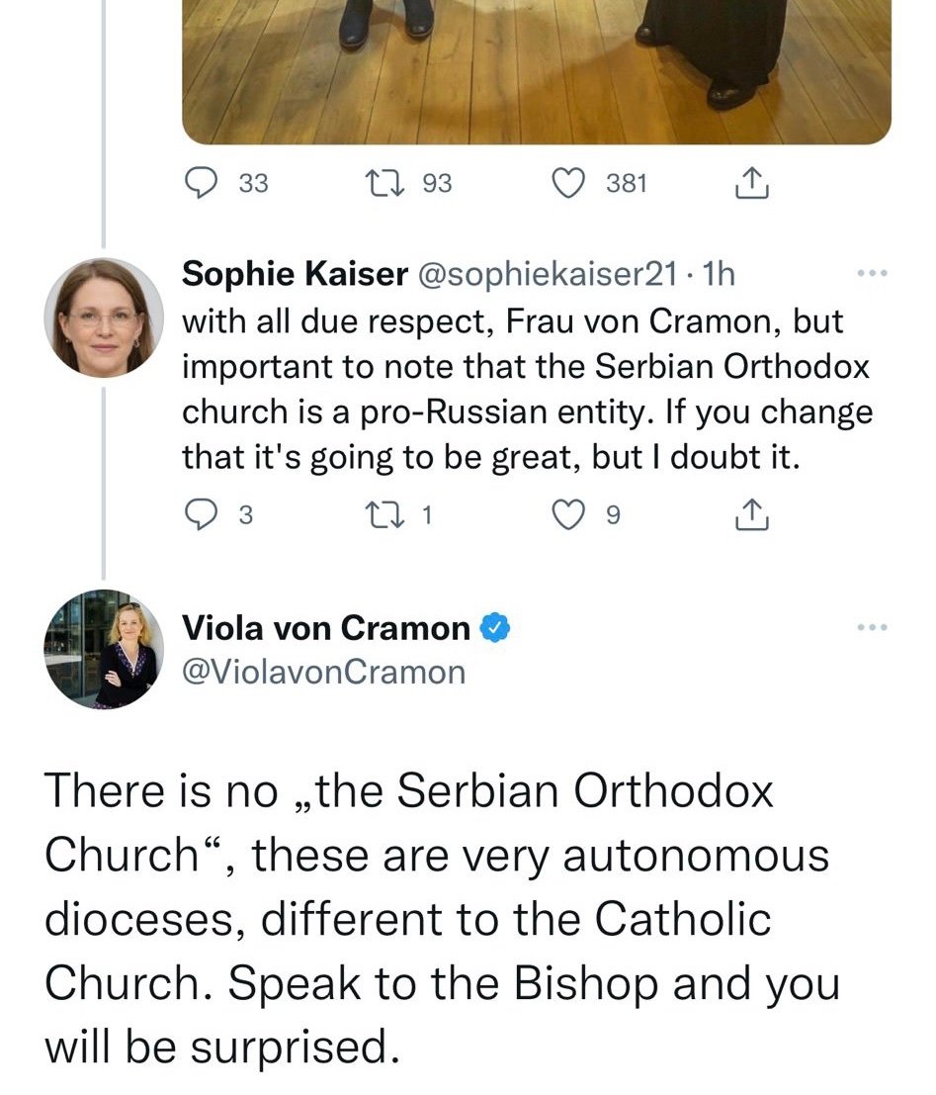Like Sophie Kaiser's tweet
This screenshot has width=936, height=1095.
click(568, 515)
